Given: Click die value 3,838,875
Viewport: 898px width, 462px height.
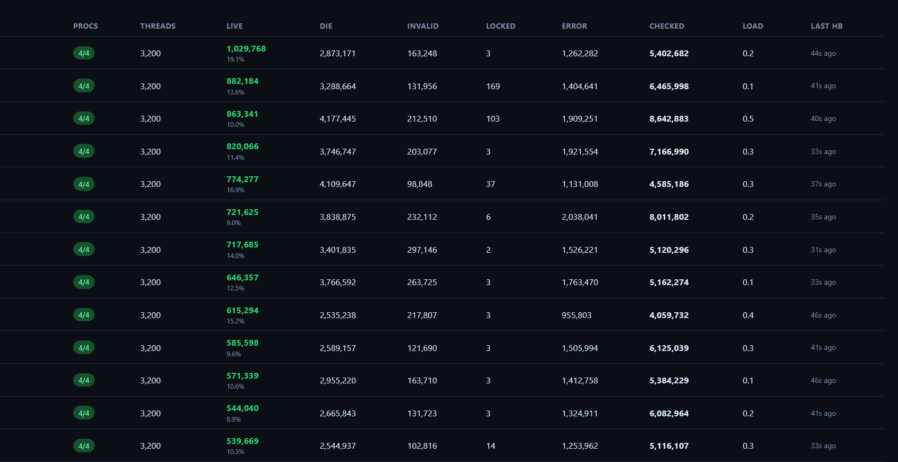Looking at the screenshot, I should (337, 217).
